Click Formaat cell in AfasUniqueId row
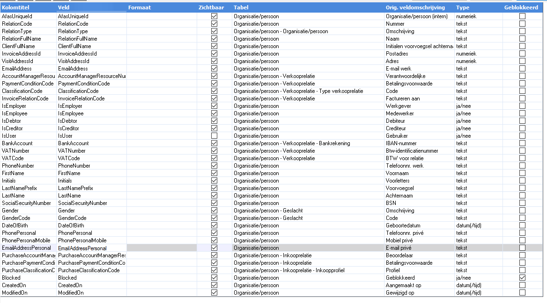The height and width of the screenshot is (303, 547). (162, 16)
